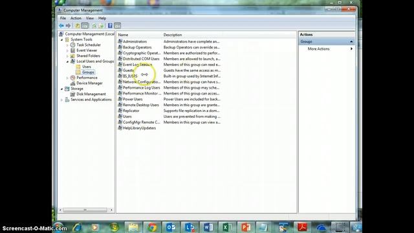Viewport: 414px width, 233px height.
Task: Select the Backup Operators group icon
Action: [120, 47]
